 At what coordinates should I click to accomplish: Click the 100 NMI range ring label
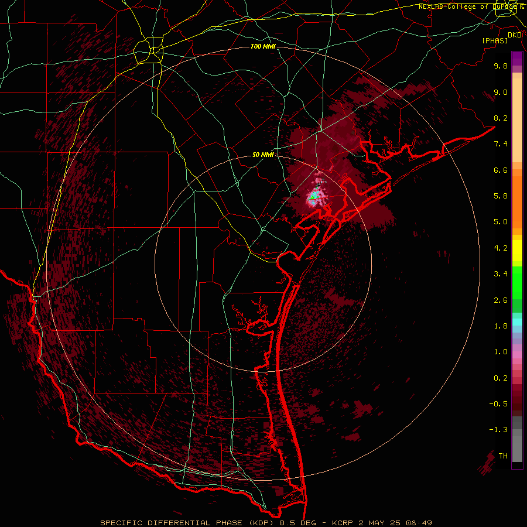263,46
